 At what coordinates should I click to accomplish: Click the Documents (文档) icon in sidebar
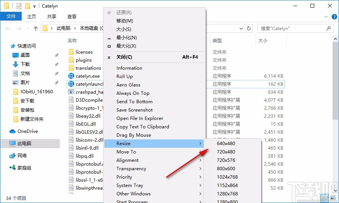(16, 74)
